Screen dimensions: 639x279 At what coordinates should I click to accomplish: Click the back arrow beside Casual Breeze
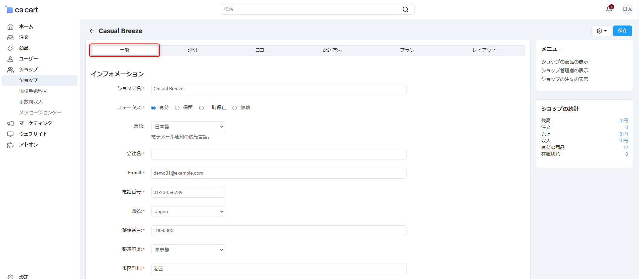[92, 31]
